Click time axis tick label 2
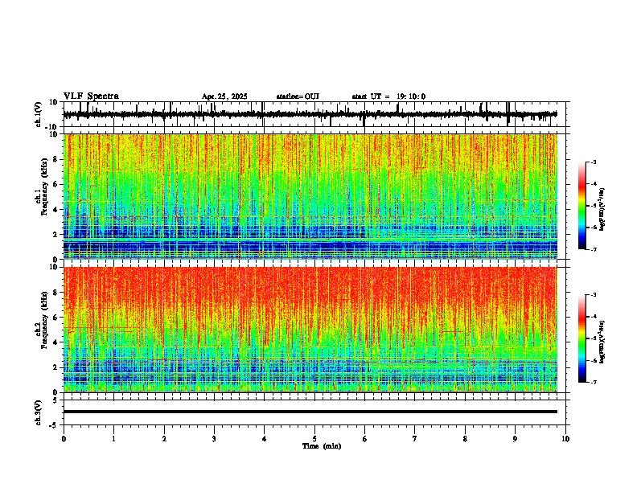 (164, 439)
